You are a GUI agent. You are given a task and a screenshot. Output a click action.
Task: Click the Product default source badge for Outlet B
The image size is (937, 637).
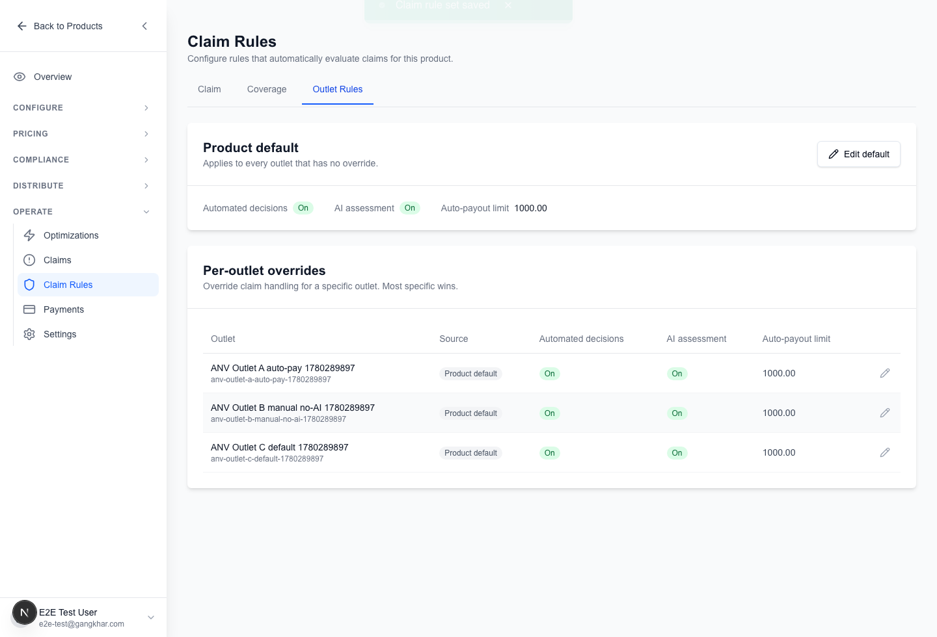[470, 413]
